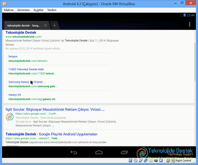Click the teknolojidedestek.com/samsung-gala... URL
Image resolution: width=198 pixels, height=165 pixels.
pyautogui.click(x=33, y=86)
